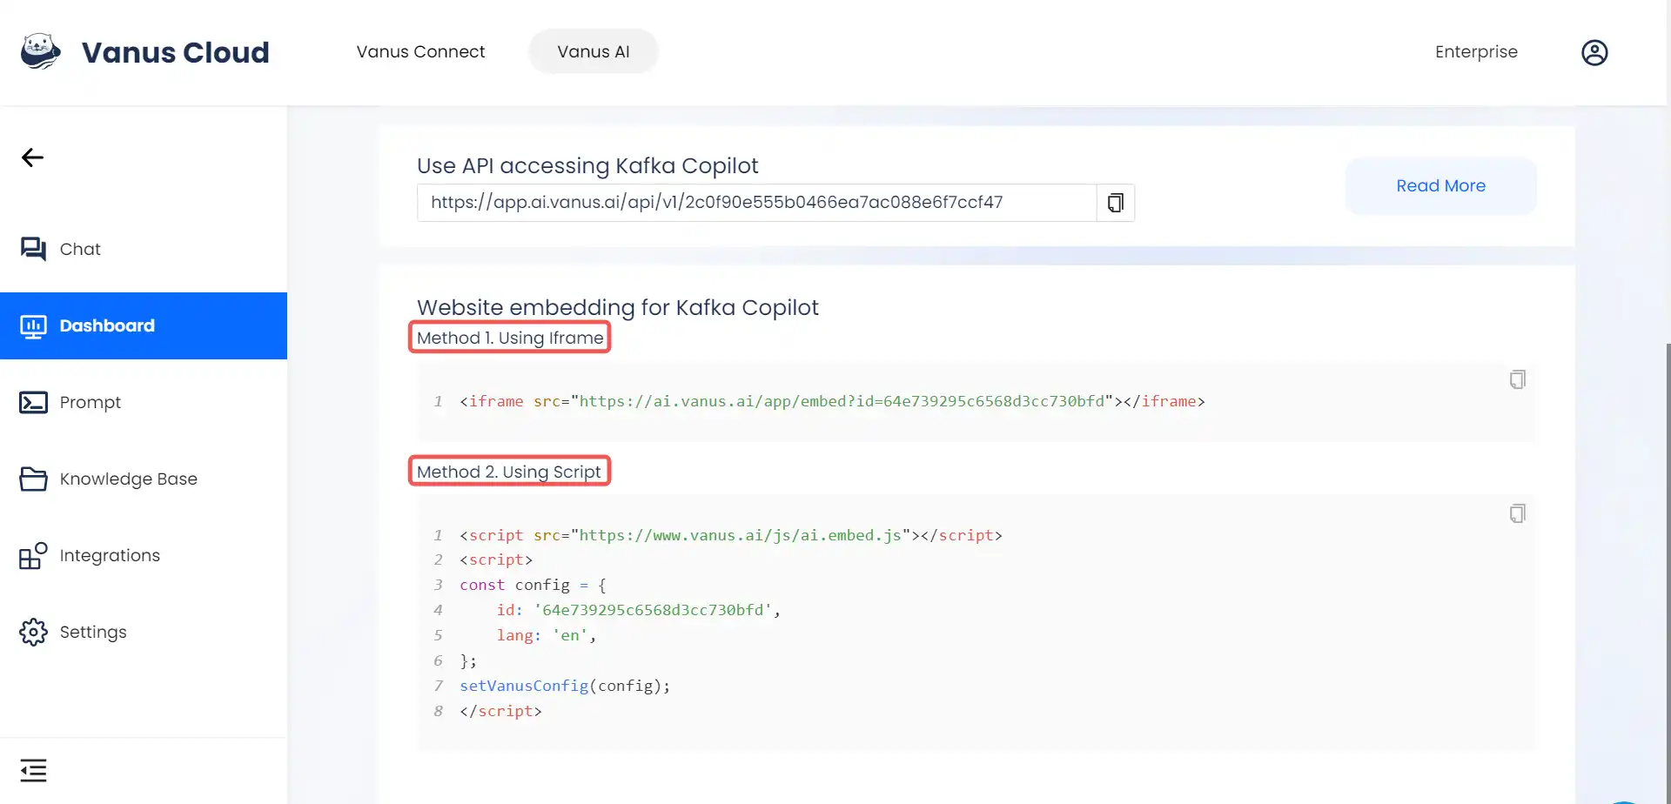Select the Vanus AI tab

(594, 51)
